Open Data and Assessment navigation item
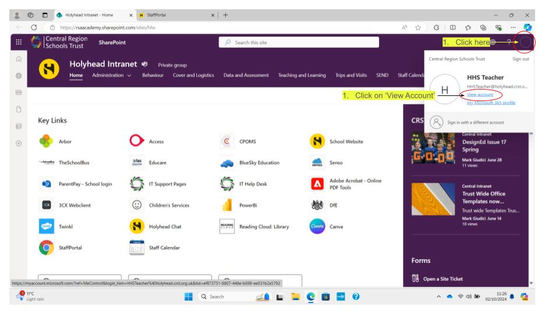The width and height of the screenshot is (559, 314). point(246,75)
